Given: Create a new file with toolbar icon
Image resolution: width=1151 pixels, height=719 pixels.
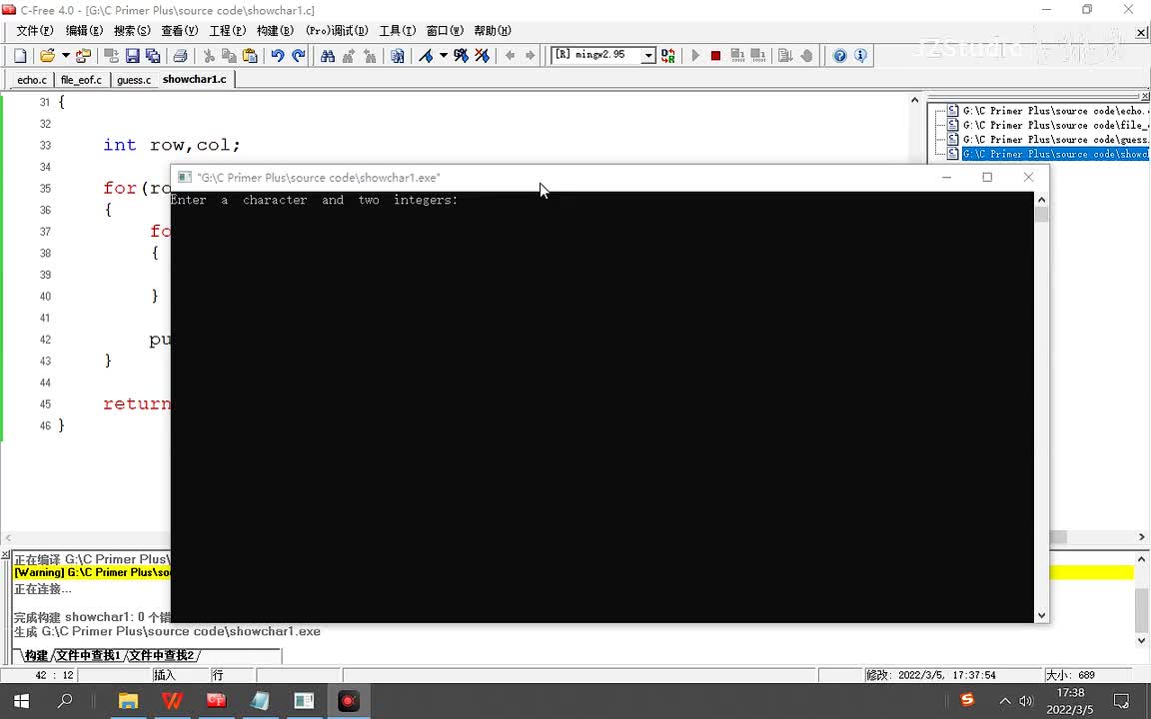Looking at the screenshot, I should (21, 55).
